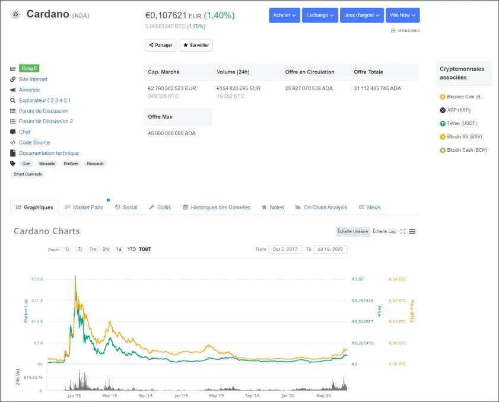Open the chart hamburger export menu
This screenshot has width=499, height=402.
(412, 231)
